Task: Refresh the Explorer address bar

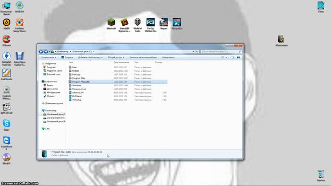Action: click(197, 52)
